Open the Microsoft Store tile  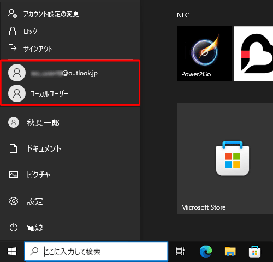tap(225, 158)
